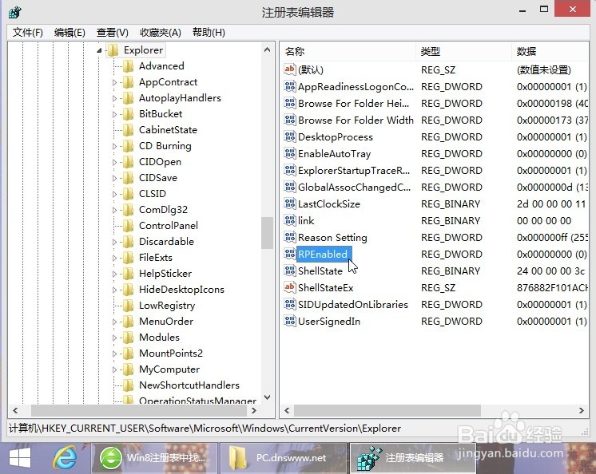
Task: Click the ShellState binary value icon
Action: 290,271
